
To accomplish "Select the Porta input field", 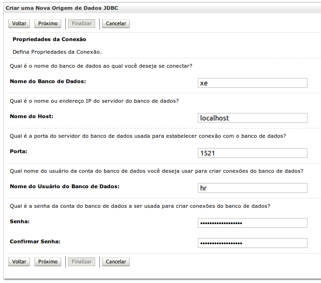I will pyautogui.click(x=252, y=153).
